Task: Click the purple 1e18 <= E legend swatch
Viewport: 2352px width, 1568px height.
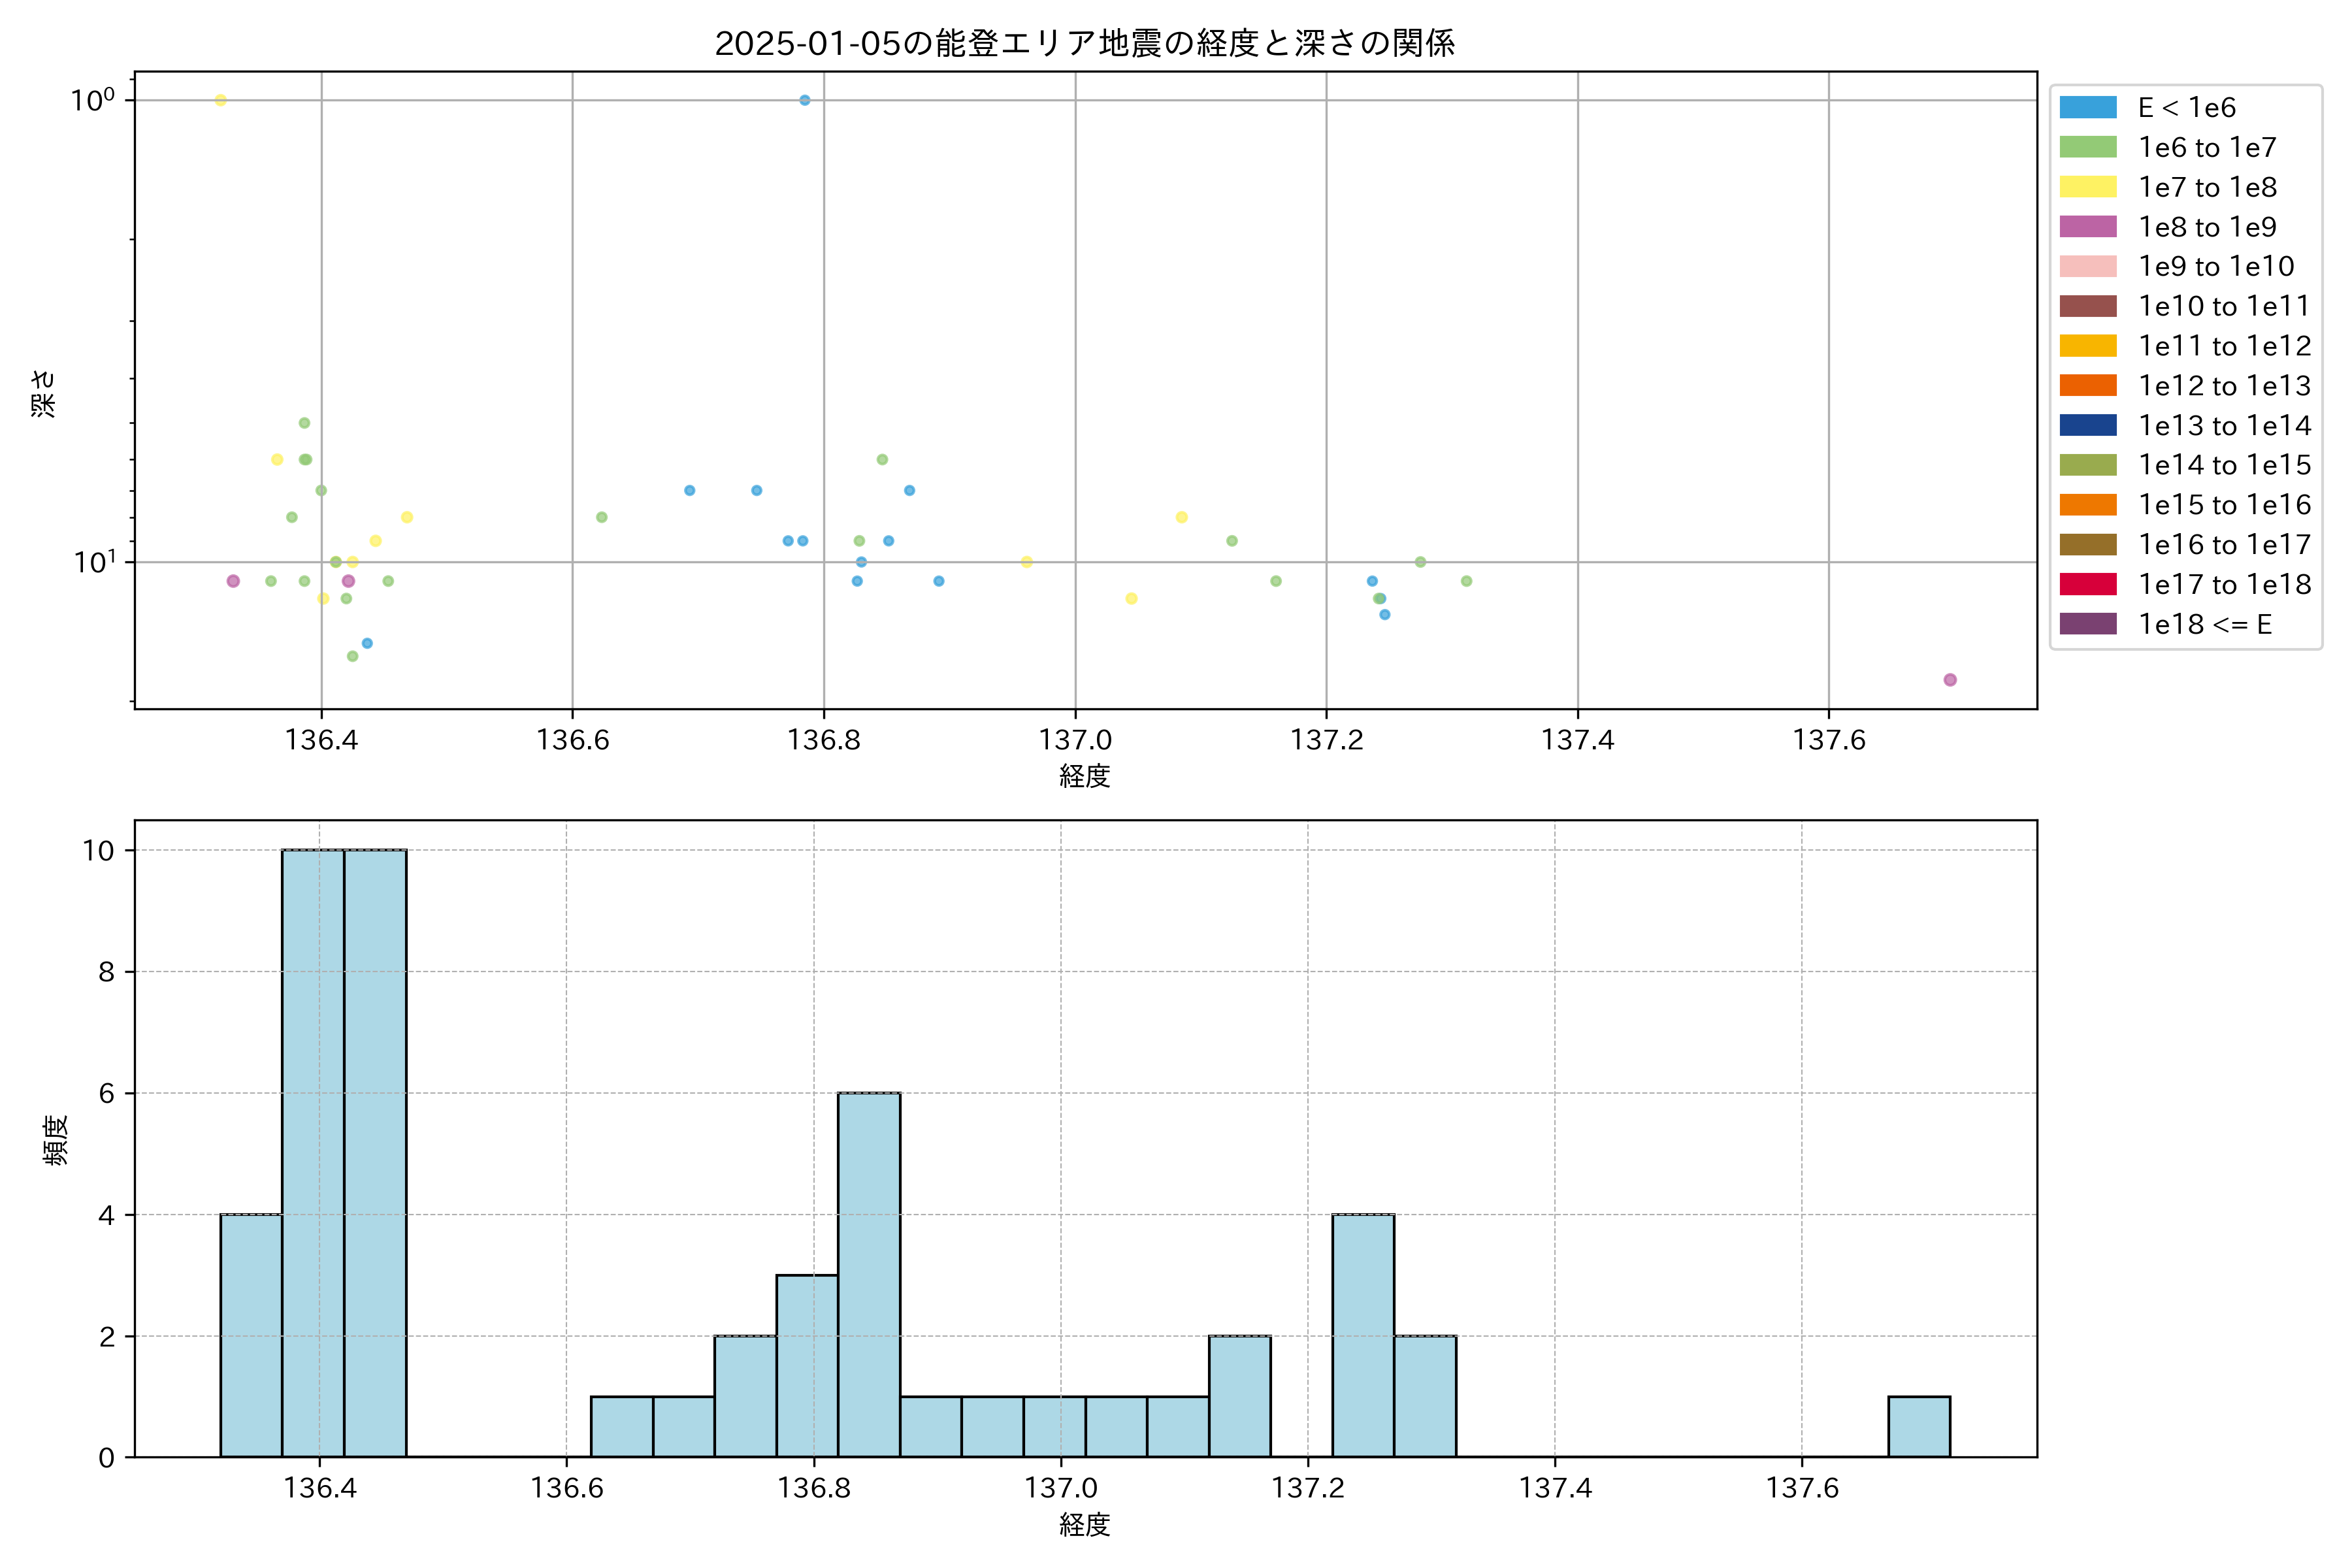Action: tap(2088, 624)
